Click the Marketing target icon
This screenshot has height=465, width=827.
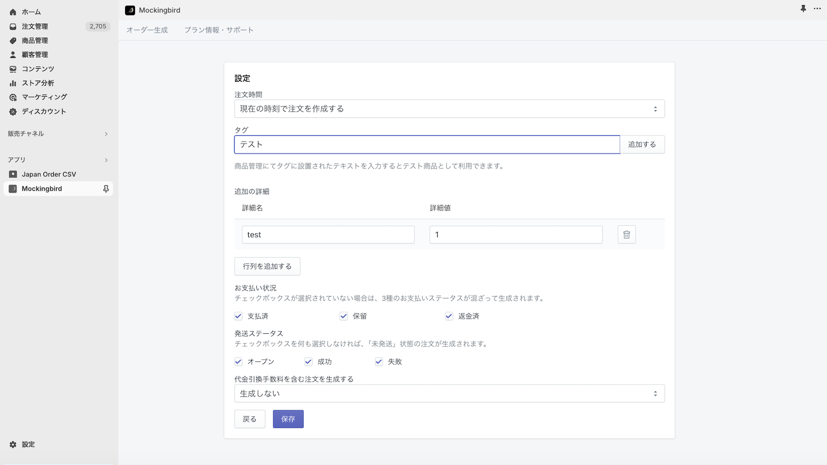13,97
